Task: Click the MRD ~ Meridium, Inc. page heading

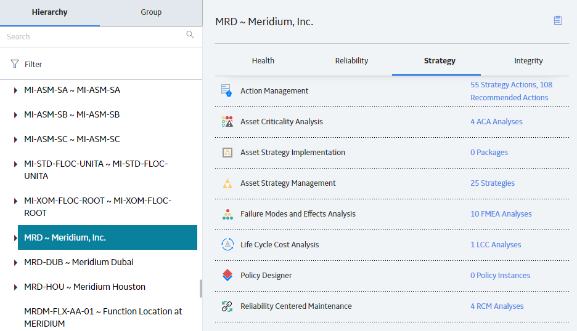Action: (264, 22)
